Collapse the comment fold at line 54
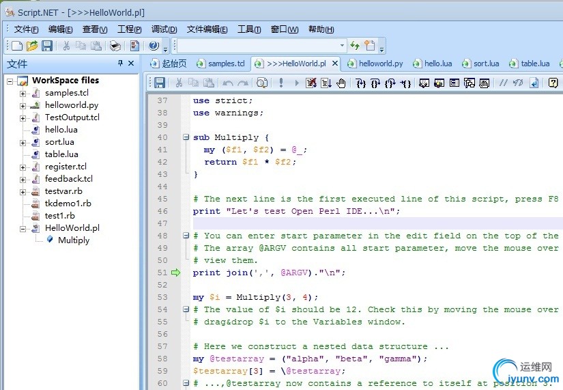The image size is (563, 390). (x=186, y=309)
